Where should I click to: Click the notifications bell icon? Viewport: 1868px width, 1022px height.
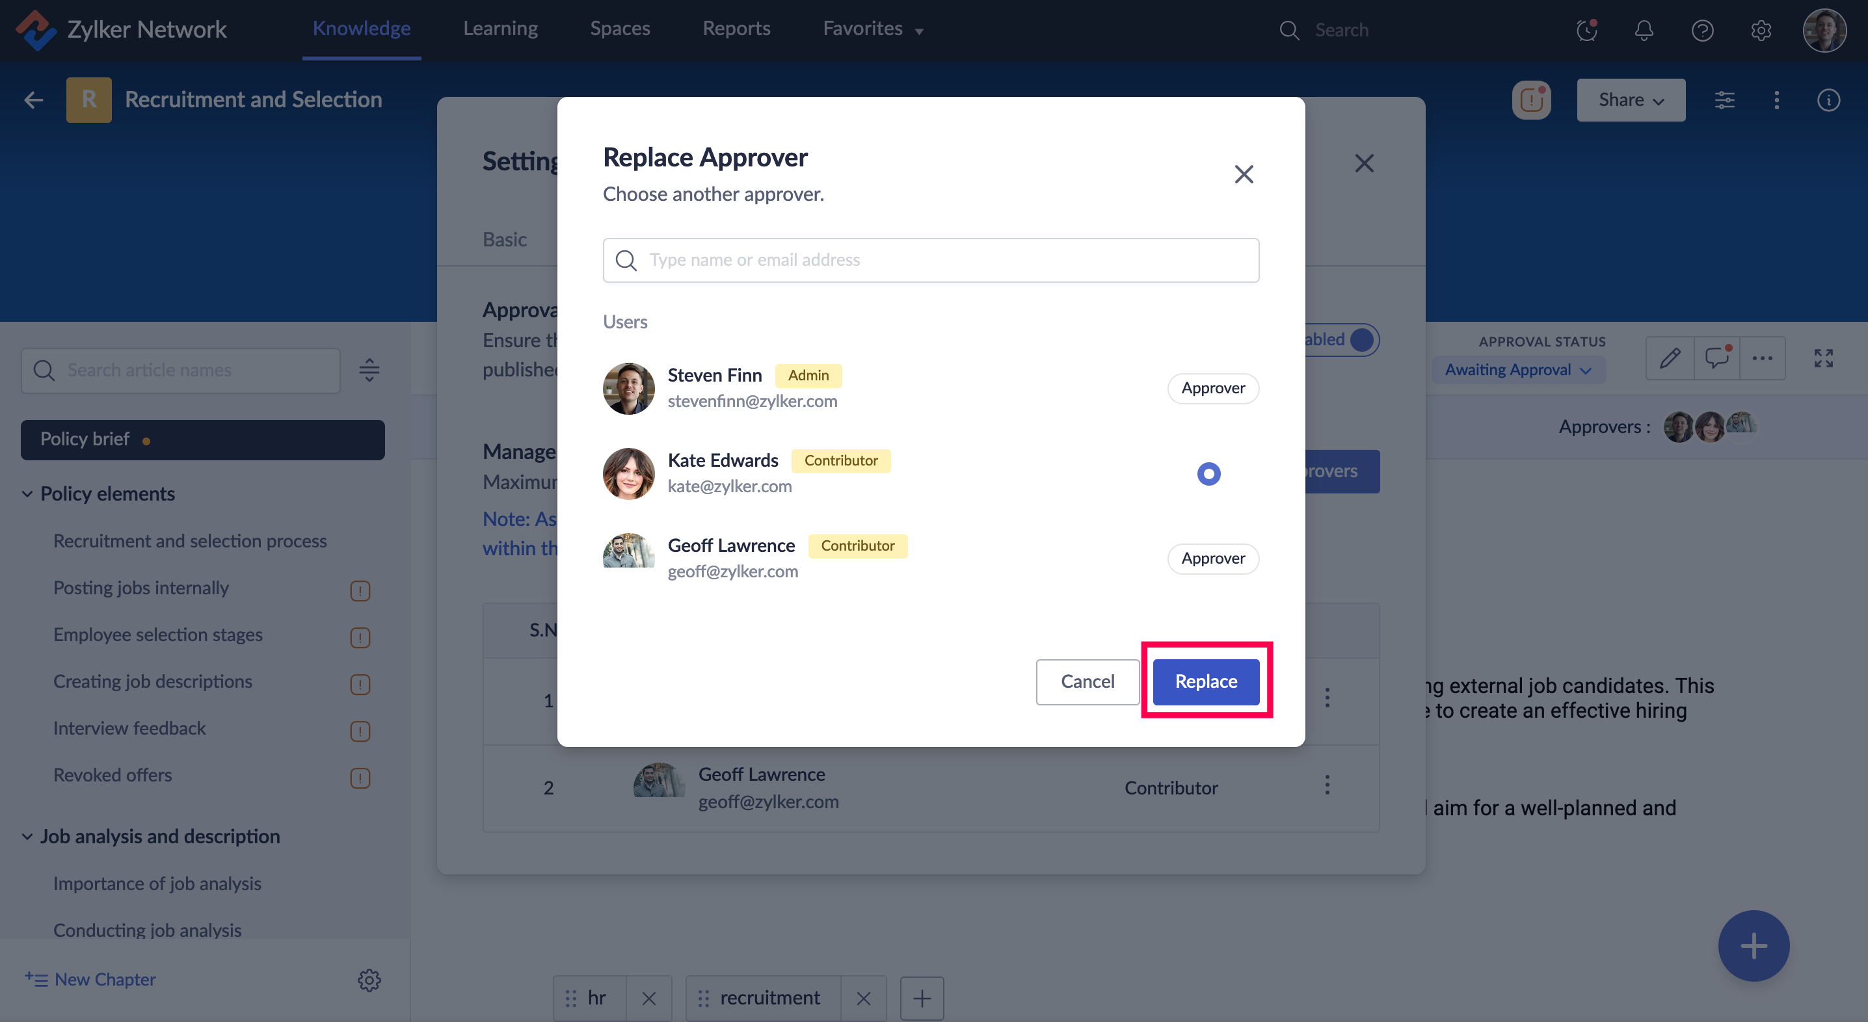tap(1643, 30)
